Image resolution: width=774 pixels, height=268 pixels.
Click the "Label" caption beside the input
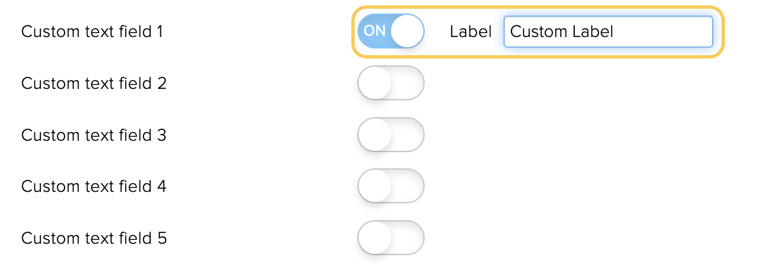click(470, 32)
